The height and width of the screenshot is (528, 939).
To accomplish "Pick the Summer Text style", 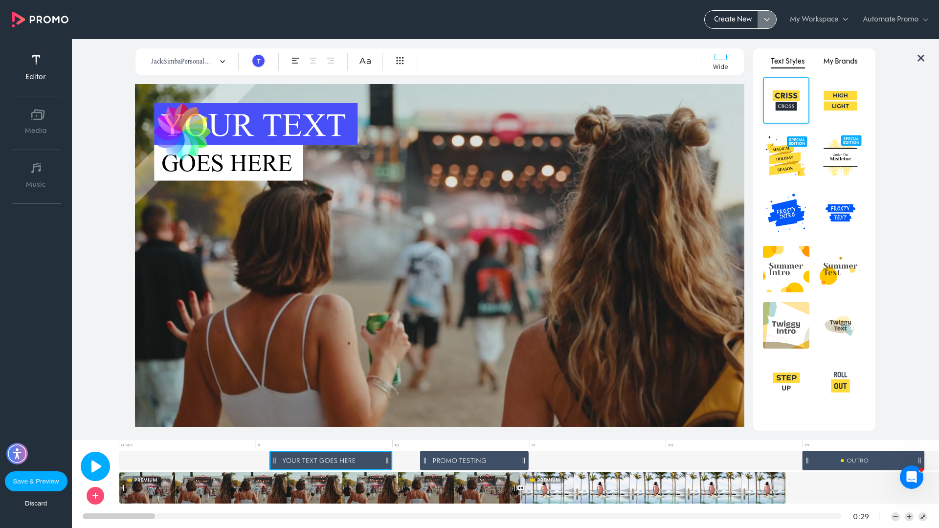I will coord(840,269).
